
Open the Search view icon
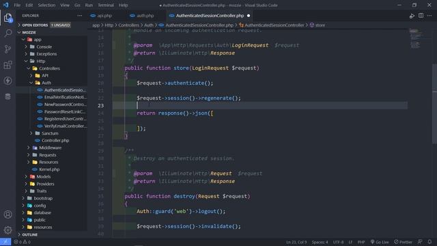pos(8,33)
